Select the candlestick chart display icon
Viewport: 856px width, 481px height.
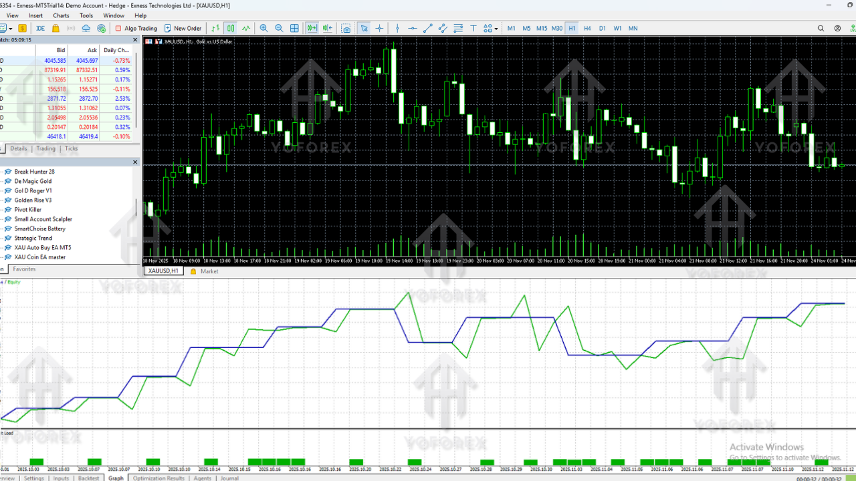pos(231,28)
